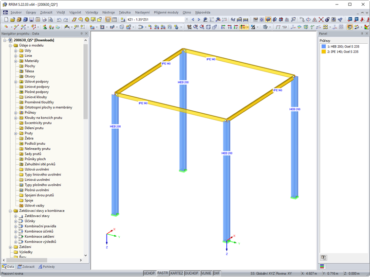370x277 pixels.
Task: Switch to the Pohledy navigator tab
Action: (46, 267)
